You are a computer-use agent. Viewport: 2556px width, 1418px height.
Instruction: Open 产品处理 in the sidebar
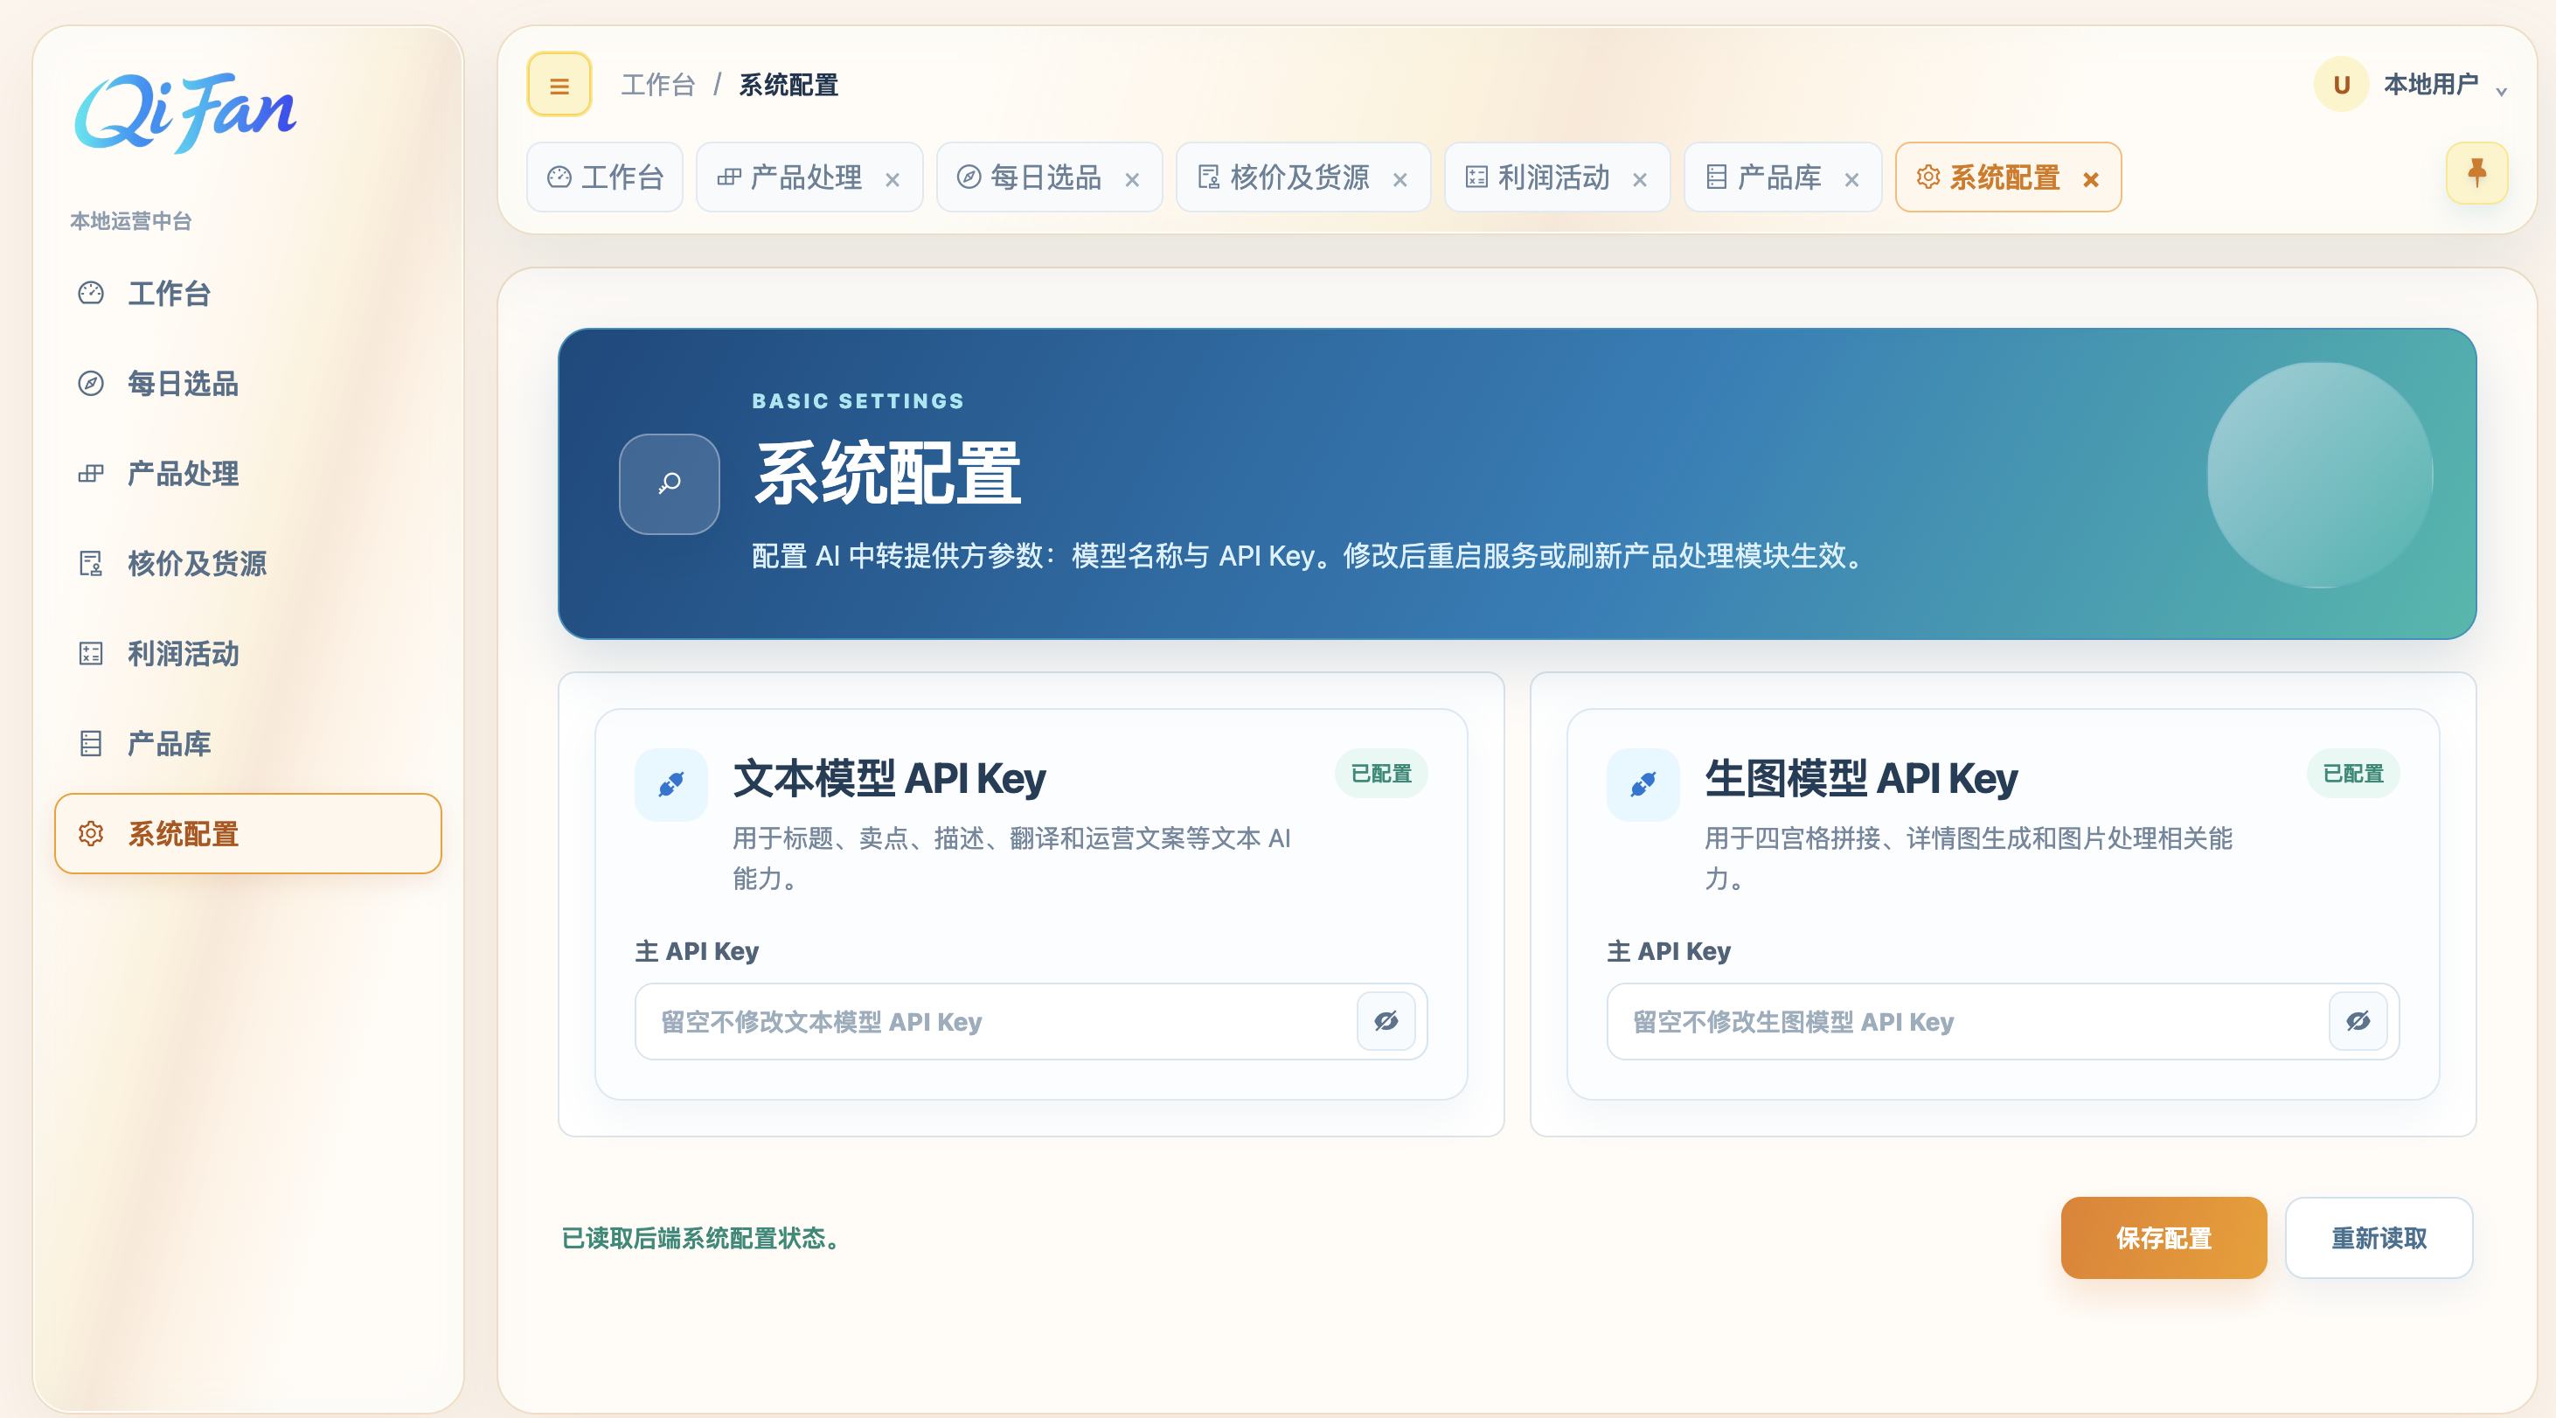pos(247,473)
